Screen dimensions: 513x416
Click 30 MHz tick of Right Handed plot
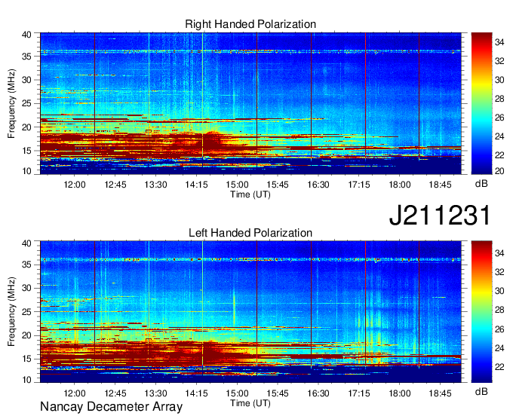pyautogui.click(x=26, y=80)
